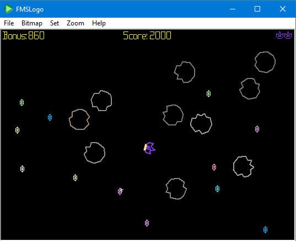This screenshot has height=241, width=296.
Task: Click the violet crystal at the bottom center
Action: point(147,223)
